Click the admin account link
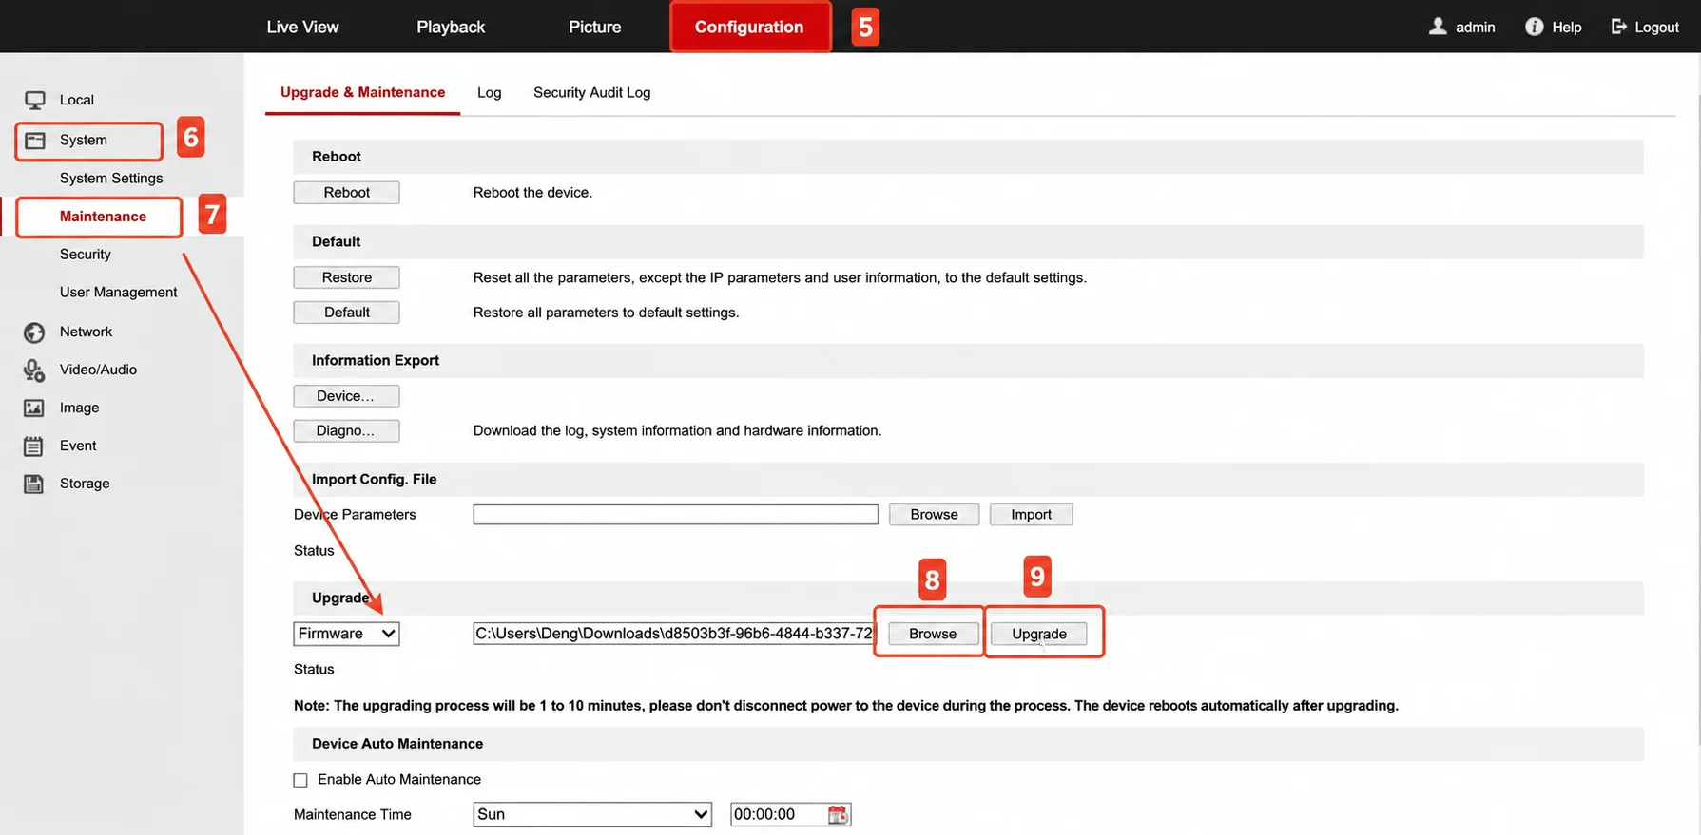Image resolution: width=1701 pixels, height=835 pixels. (1475, 28)
